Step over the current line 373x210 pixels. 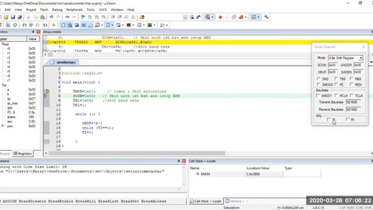[x=31, y=25]
